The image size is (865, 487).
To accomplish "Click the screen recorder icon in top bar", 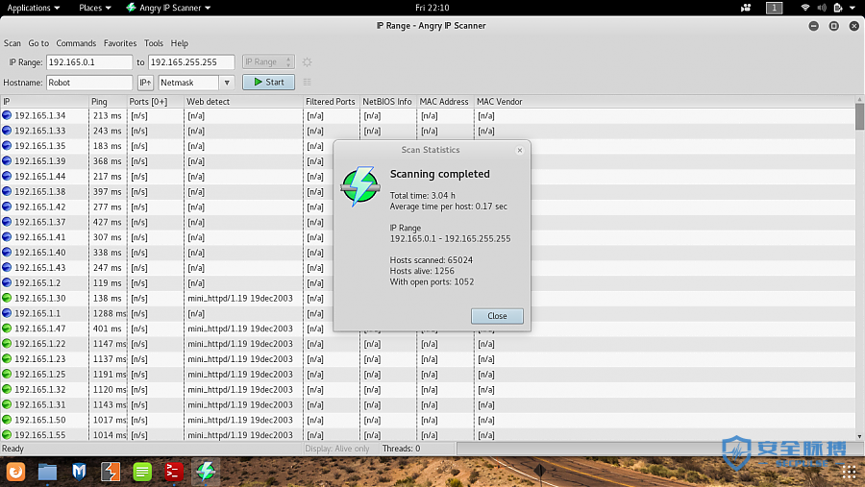I will coord(746,8).
